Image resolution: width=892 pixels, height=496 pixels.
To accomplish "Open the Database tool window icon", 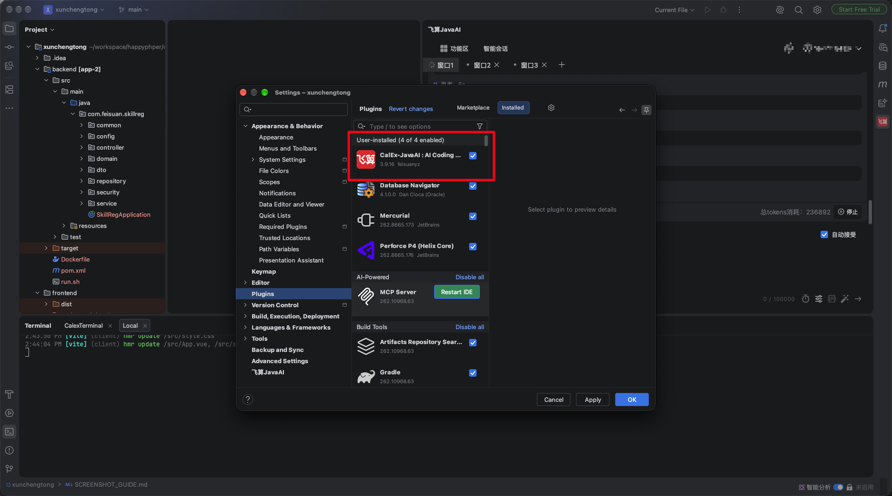I will [883, 66].
